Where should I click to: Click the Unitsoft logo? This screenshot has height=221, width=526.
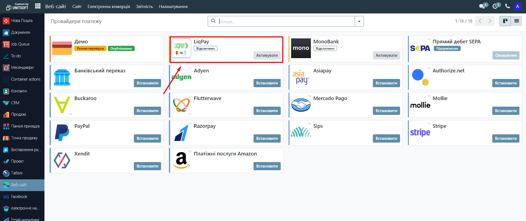(x=17, y=6)
